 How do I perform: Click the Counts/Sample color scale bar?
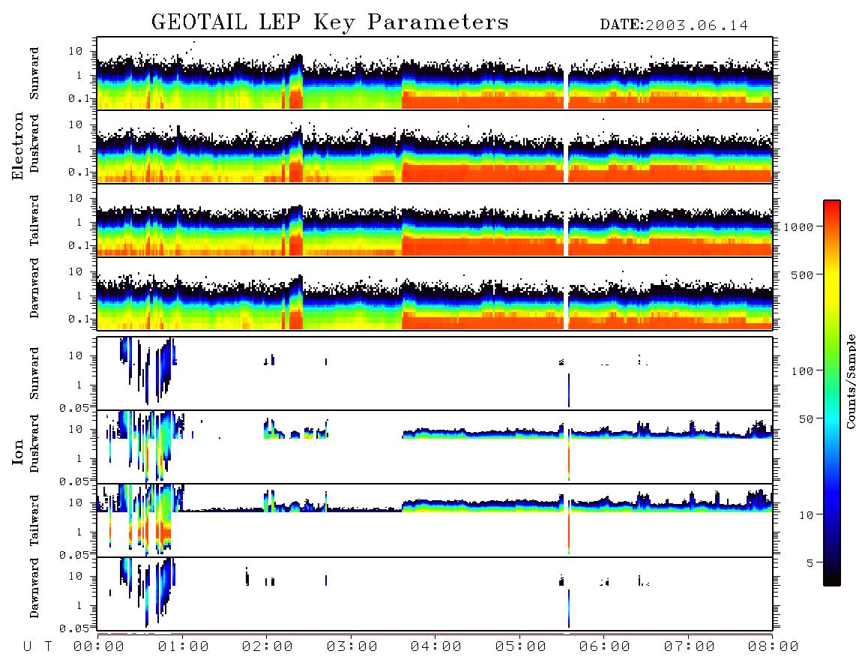tap(832, 393)
